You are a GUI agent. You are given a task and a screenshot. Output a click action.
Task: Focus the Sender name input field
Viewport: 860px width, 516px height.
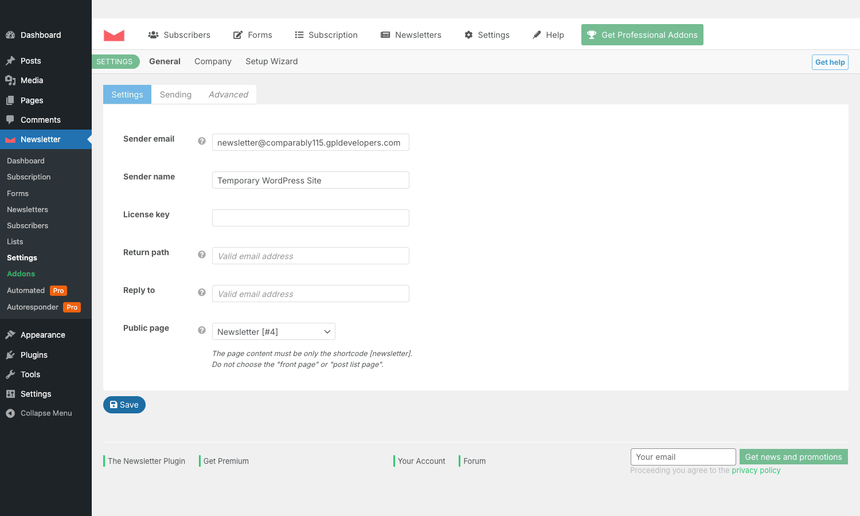coord(311,180)
